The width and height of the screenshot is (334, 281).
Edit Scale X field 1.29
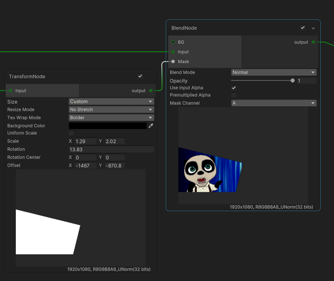pyautogui.click(x=86, y=141)
